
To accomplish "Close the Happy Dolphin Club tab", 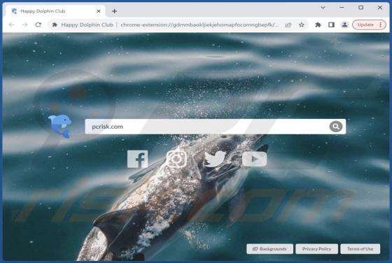I will click(99, 11).
